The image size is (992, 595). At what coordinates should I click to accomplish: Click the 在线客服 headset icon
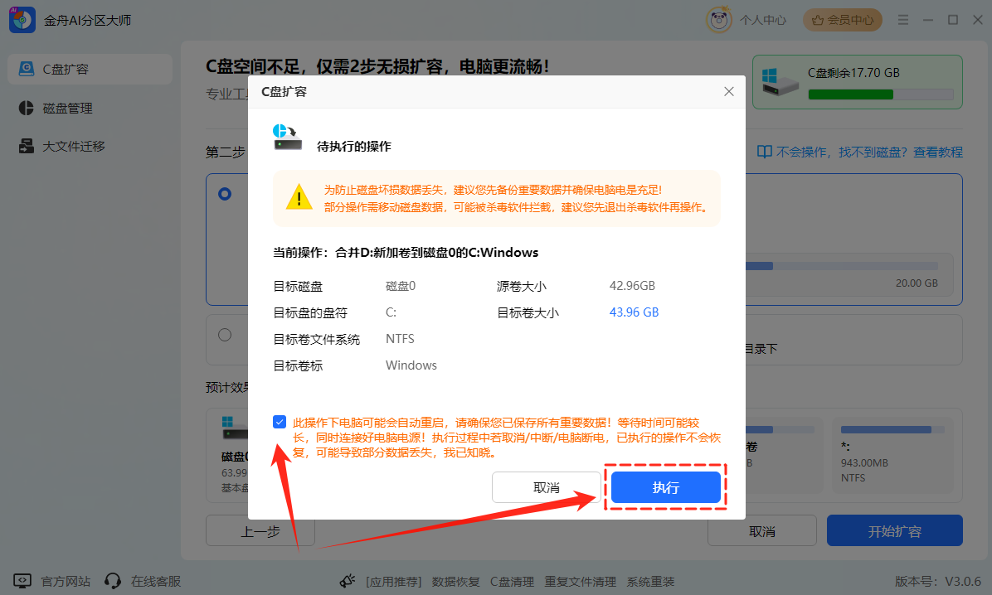pos(114,581)
